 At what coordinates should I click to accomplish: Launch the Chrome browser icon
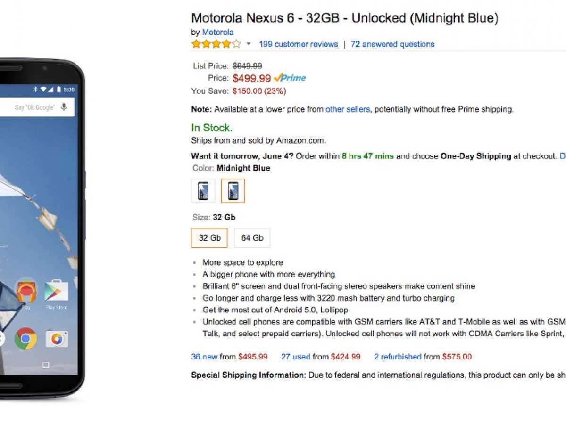pyautogui.click(x=25, y=338)
